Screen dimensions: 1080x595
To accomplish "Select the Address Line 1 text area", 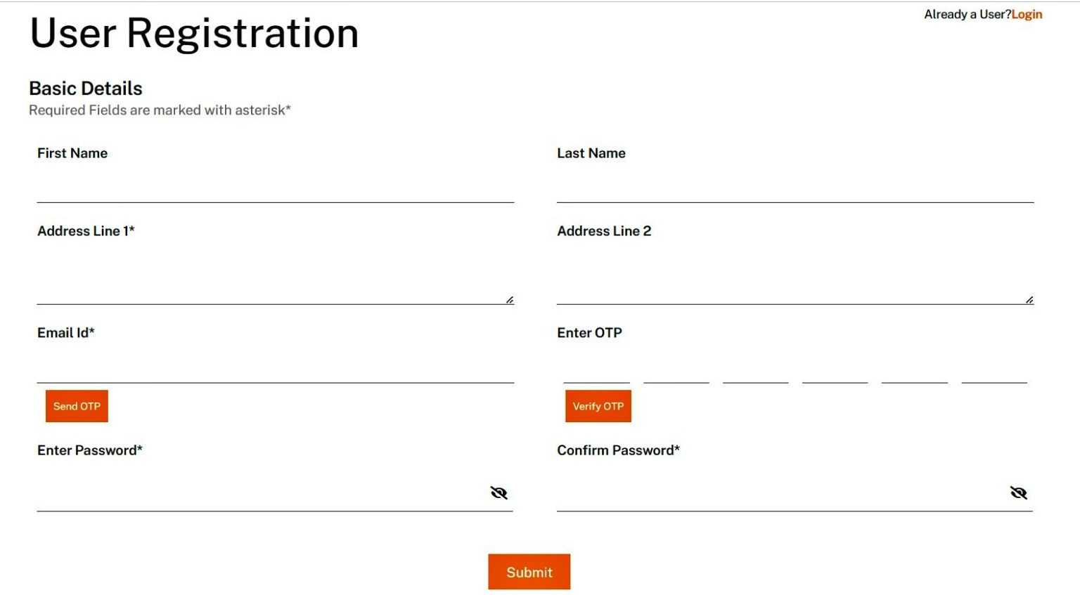I will (274, 274).
